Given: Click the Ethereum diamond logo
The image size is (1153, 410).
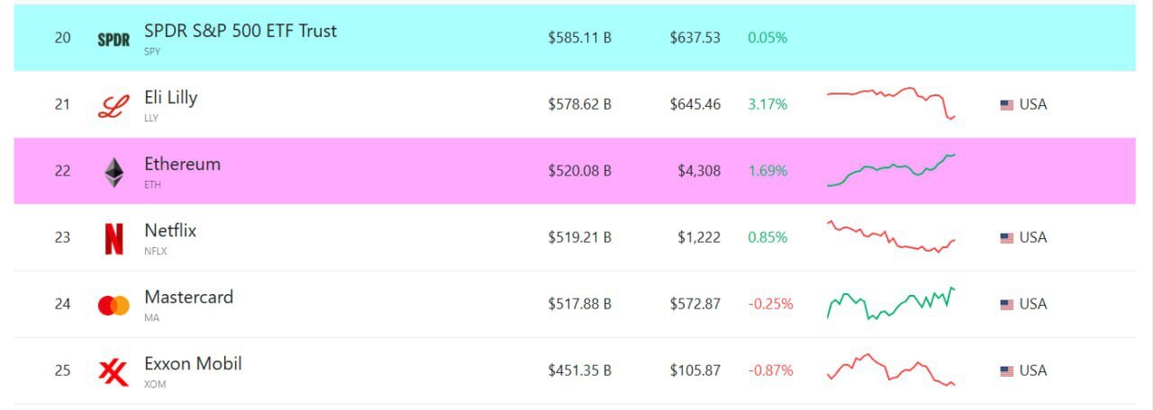Looking at the screenshot, I should click(113, 173).
